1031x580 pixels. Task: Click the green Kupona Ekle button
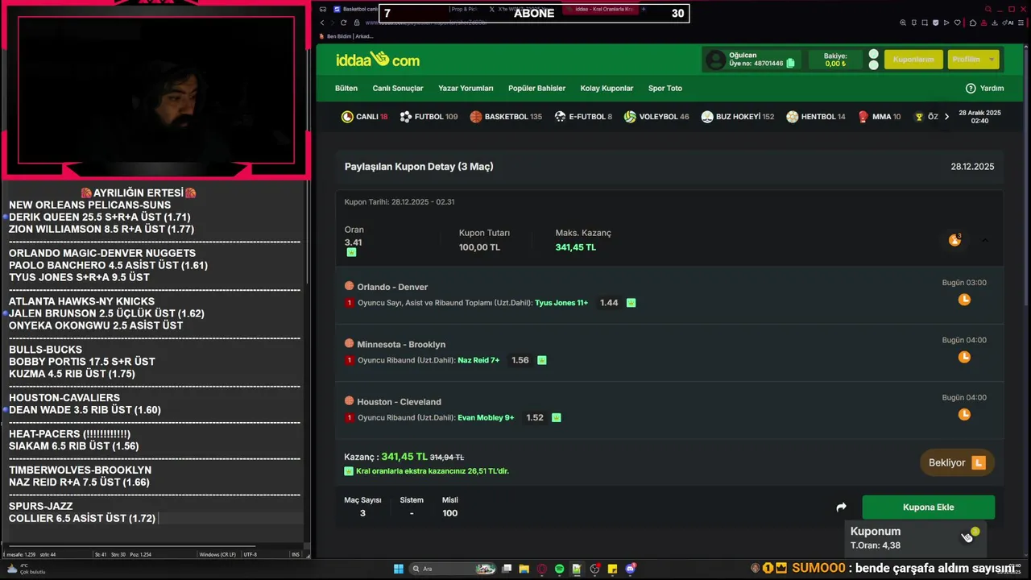(x=929, y=507)
